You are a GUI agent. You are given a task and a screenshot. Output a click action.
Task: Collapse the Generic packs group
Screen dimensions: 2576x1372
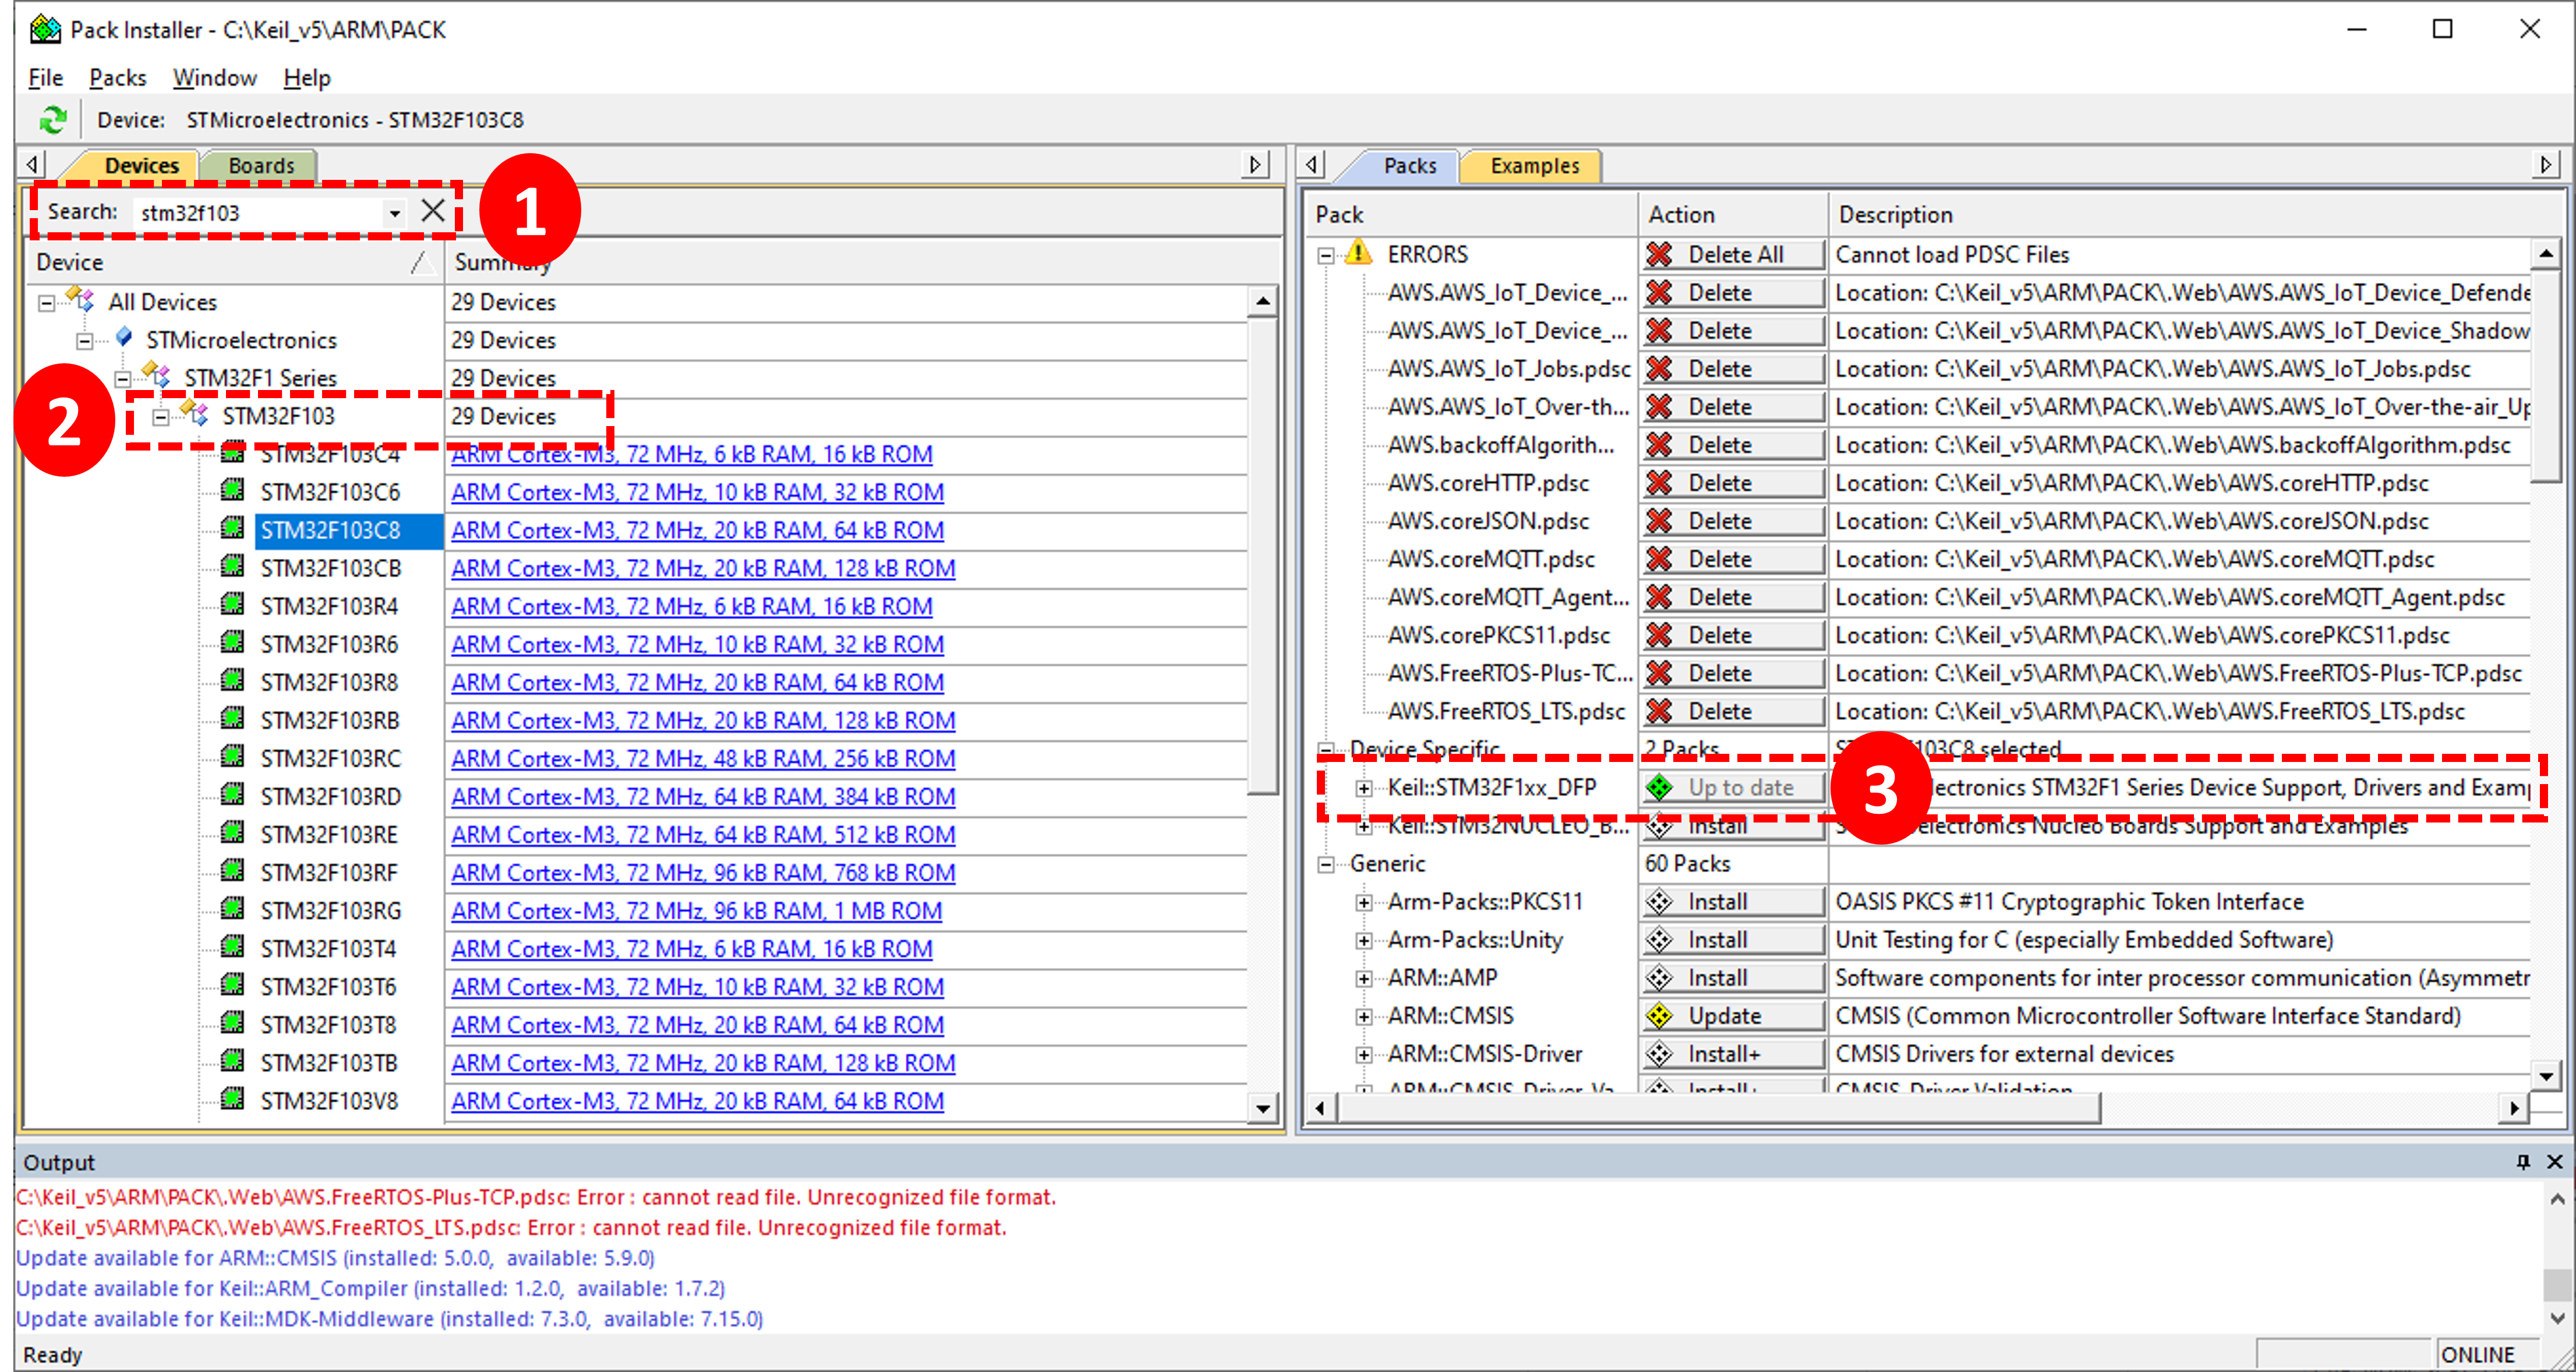point(1326,864)
